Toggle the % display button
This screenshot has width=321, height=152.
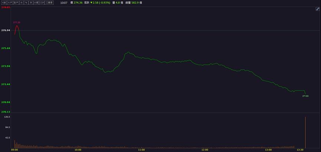click(26, 3)
